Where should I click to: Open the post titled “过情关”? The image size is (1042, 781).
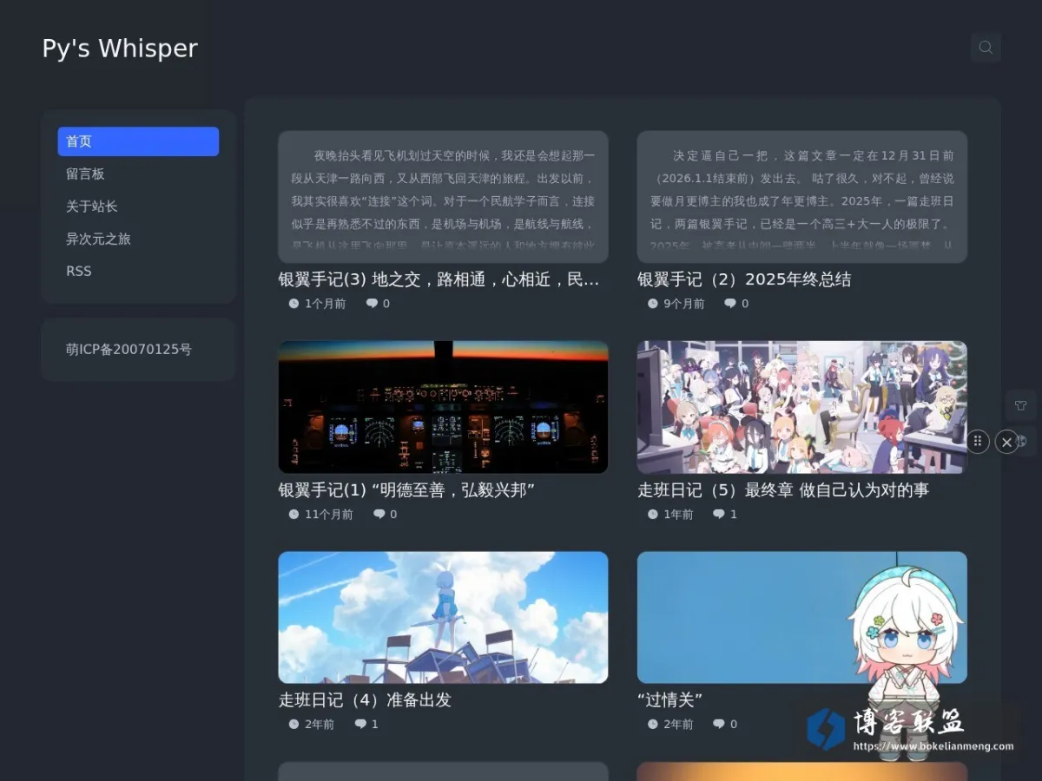669,700
